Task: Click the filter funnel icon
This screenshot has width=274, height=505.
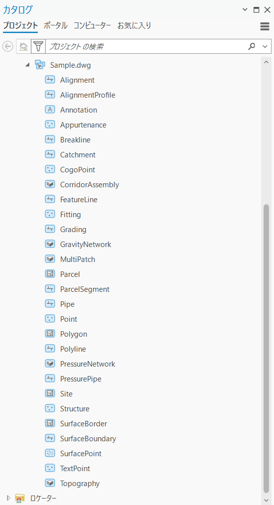Action: 38,46
